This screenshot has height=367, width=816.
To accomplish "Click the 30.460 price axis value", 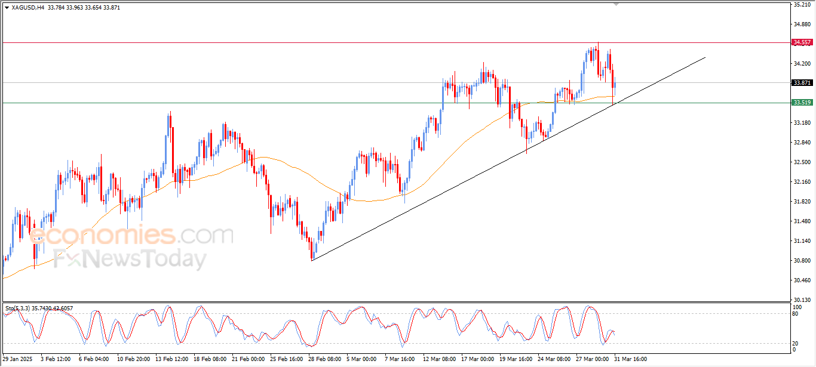I will (x=802, y=280).
